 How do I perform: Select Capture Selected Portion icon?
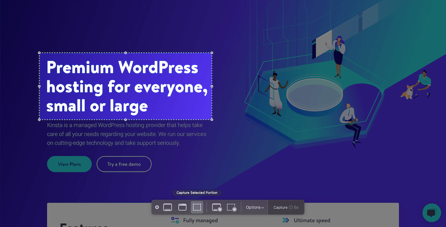pos(197,207)
